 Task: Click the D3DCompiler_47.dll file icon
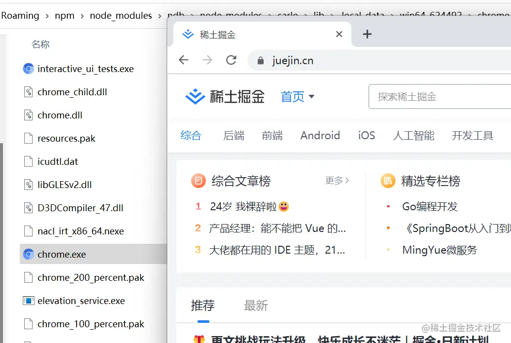coord(28,208)
